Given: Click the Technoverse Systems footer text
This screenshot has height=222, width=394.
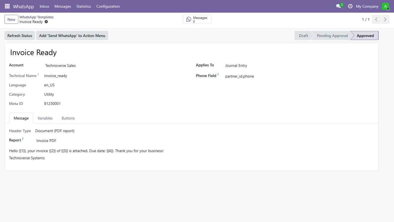Looking at the screenshot, I should (27, 158).
